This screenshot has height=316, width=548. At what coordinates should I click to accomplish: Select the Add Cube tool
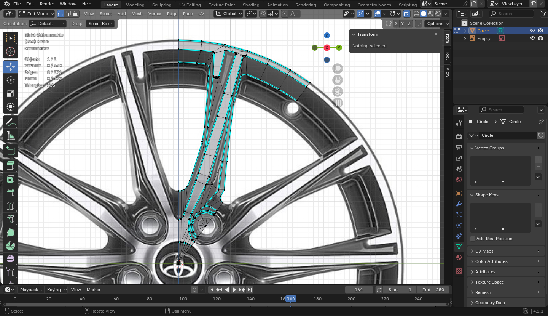(11, 151)
